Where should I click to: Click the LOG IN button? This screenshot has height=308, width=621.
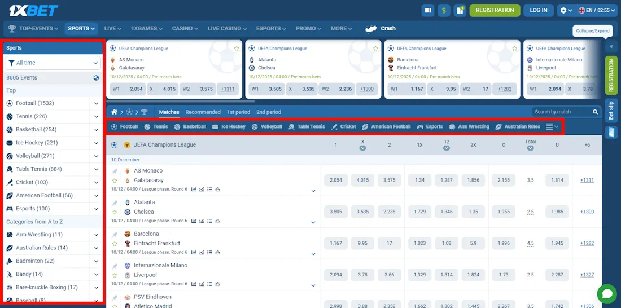539,10
